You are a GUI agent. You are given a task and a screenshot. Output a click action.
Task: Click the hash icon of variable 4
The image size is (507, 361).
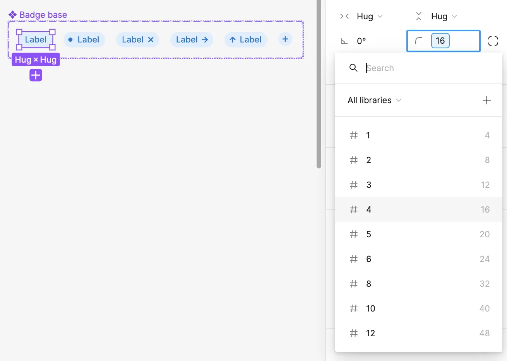tap(354, 209)
